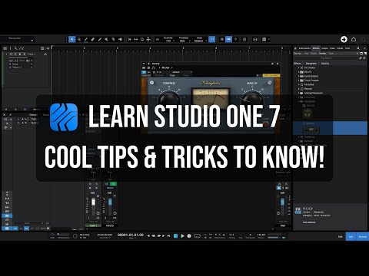Mute Track 1 in track header
The width and height of the screenshot is (369, 276).
coord(11,54)
